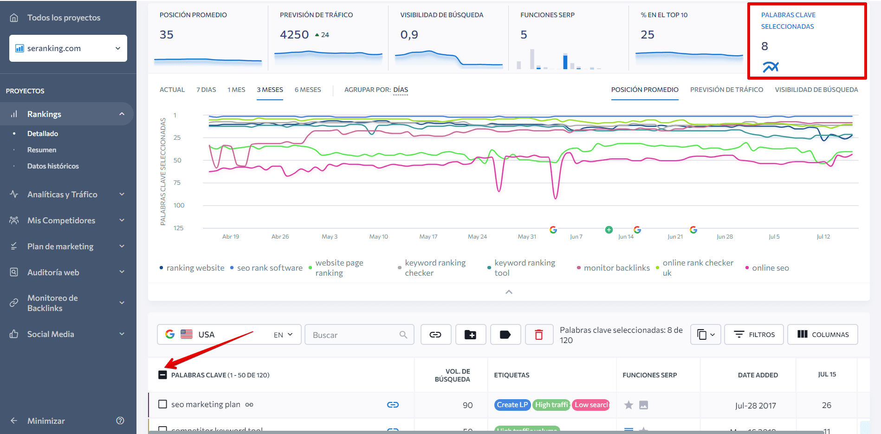Click the Mis Competidores people icon

click(x=14, y=220)
